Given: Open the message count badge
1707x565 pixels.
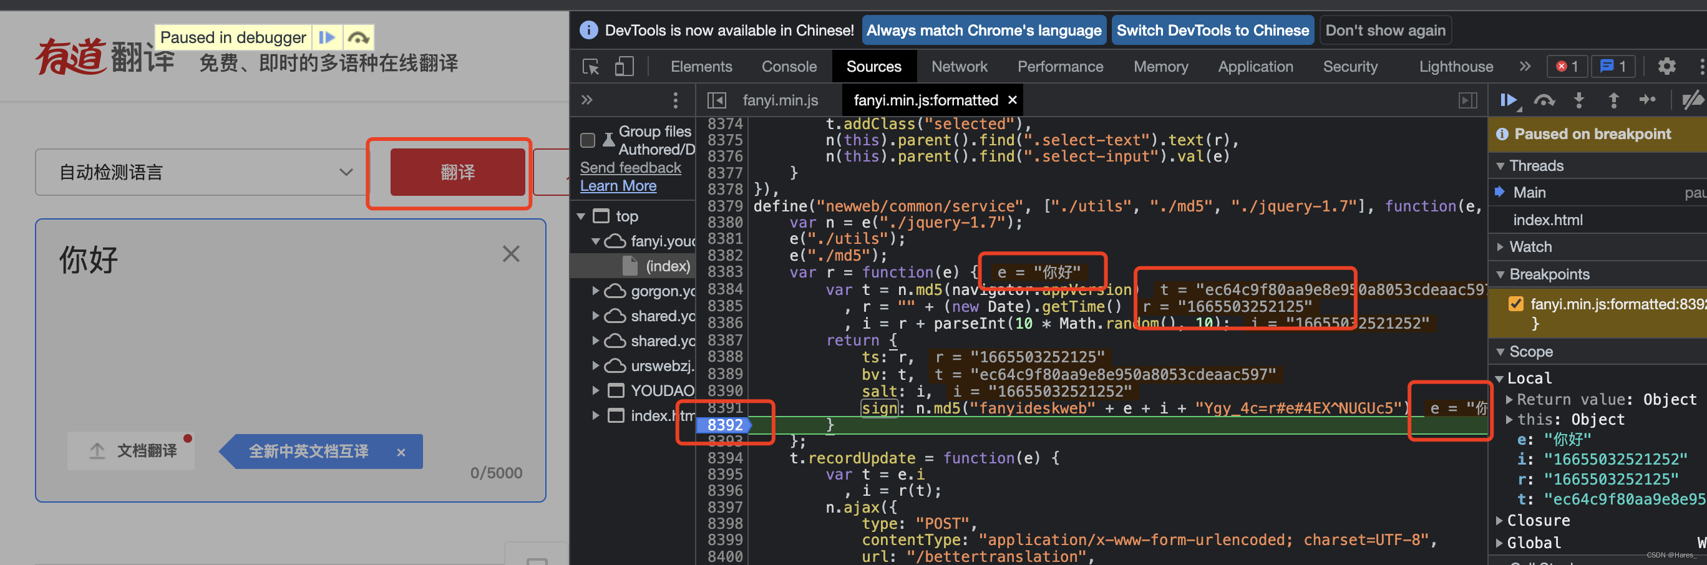Looking at the screenshot, I should [x=1612, y=66].
